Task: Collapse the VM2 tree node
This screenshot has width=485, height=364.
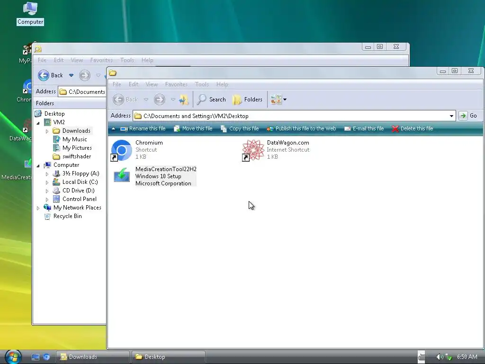Action: coord(38,123)
